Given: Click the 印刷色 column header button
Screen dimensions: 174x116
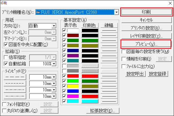Looking at the screenshot, I should [90, 25].
